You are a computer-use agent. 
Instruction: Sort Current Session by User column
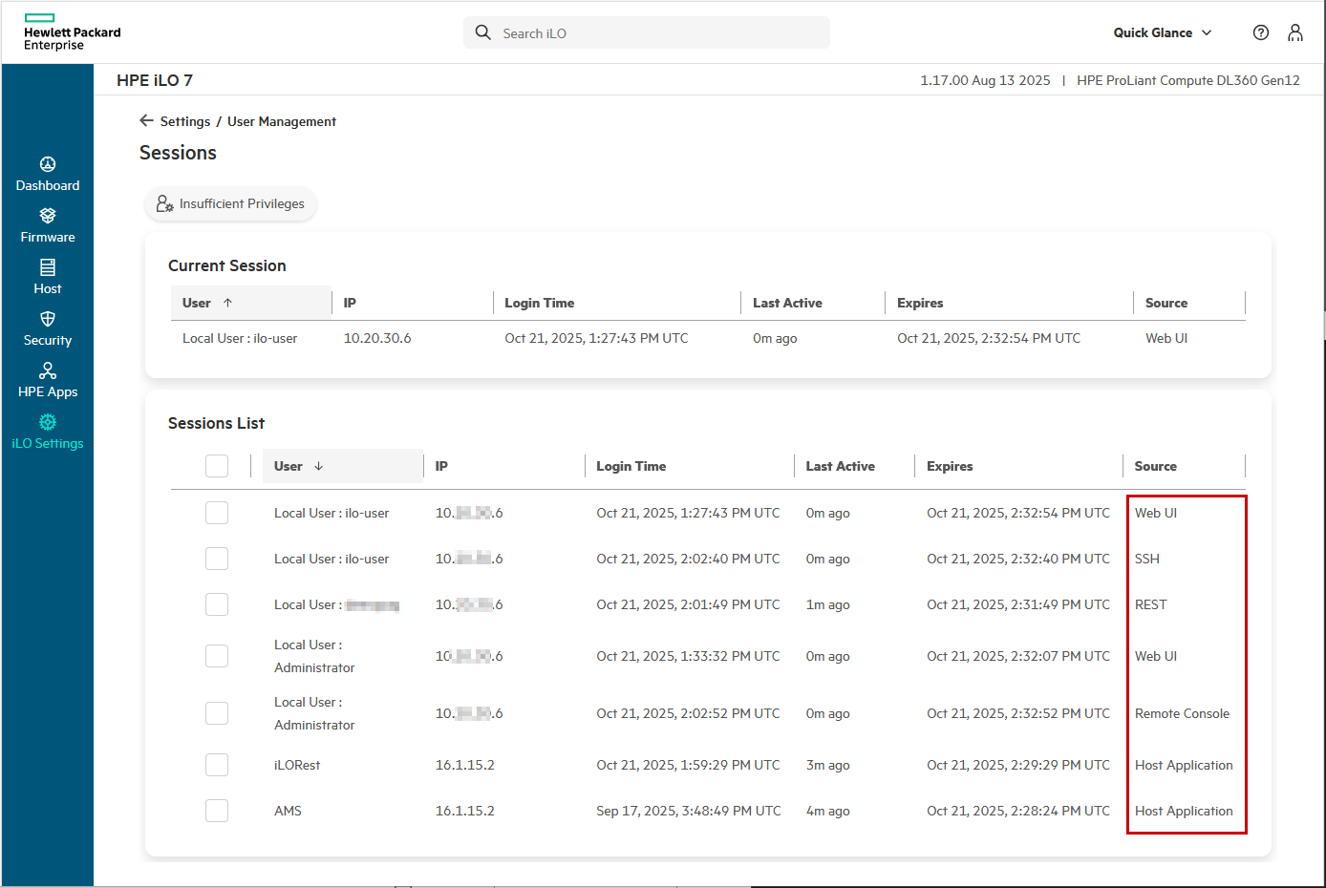point(207,303)
